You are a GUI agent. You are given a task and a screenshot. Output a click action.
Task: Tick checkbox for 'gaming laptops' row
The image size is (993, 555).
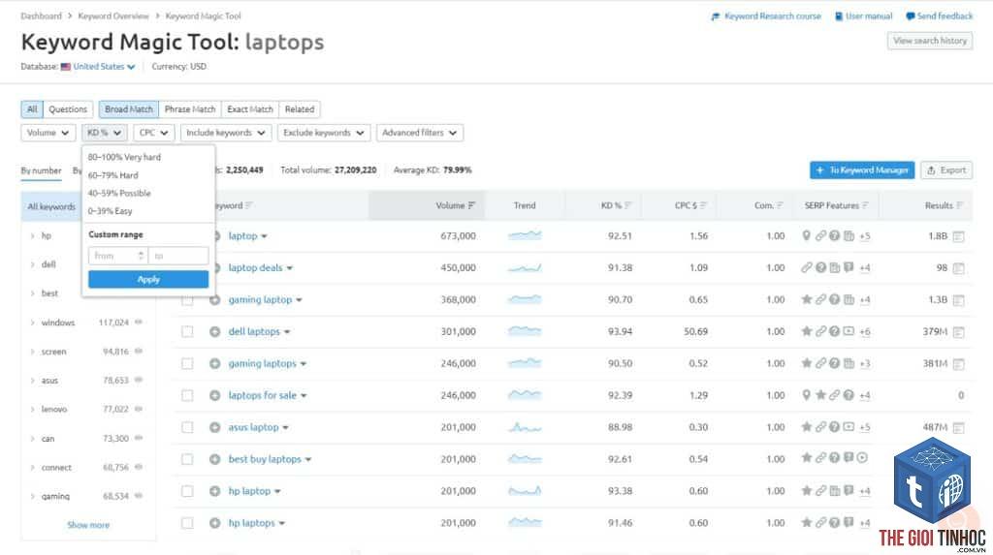tap(187, 364)
